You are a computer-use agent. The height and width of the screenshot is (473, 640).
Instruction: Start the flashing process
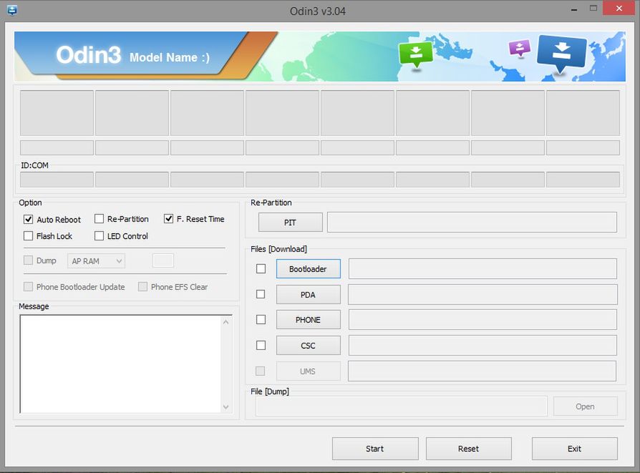pos(375,449)
